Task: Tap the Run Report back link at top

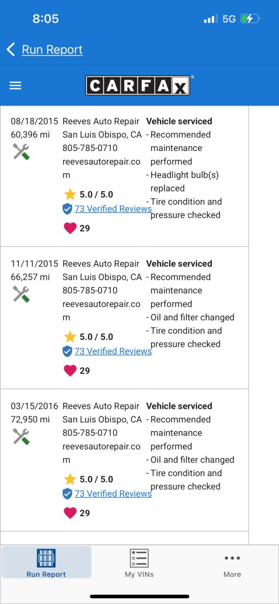Action: [x=52, y=50]
